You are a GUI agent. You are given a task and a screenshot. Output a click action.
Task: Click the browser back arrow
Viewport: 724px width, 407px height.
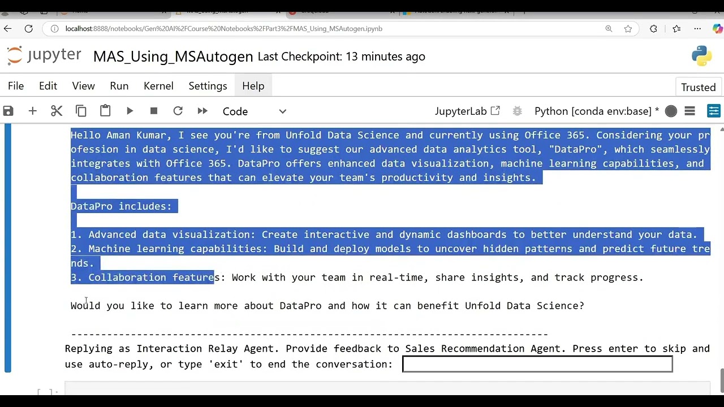click(x=7, y=28)
